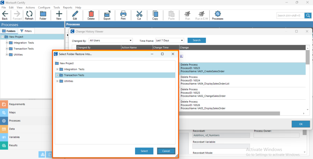Open the Changed By dropdown
Screen dimensions: 313x159
coord(111,41)
